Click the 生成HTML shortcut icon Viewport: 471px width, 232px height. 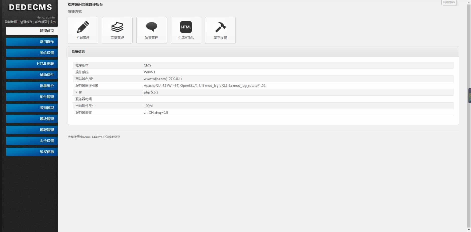[x=186, y=30]
